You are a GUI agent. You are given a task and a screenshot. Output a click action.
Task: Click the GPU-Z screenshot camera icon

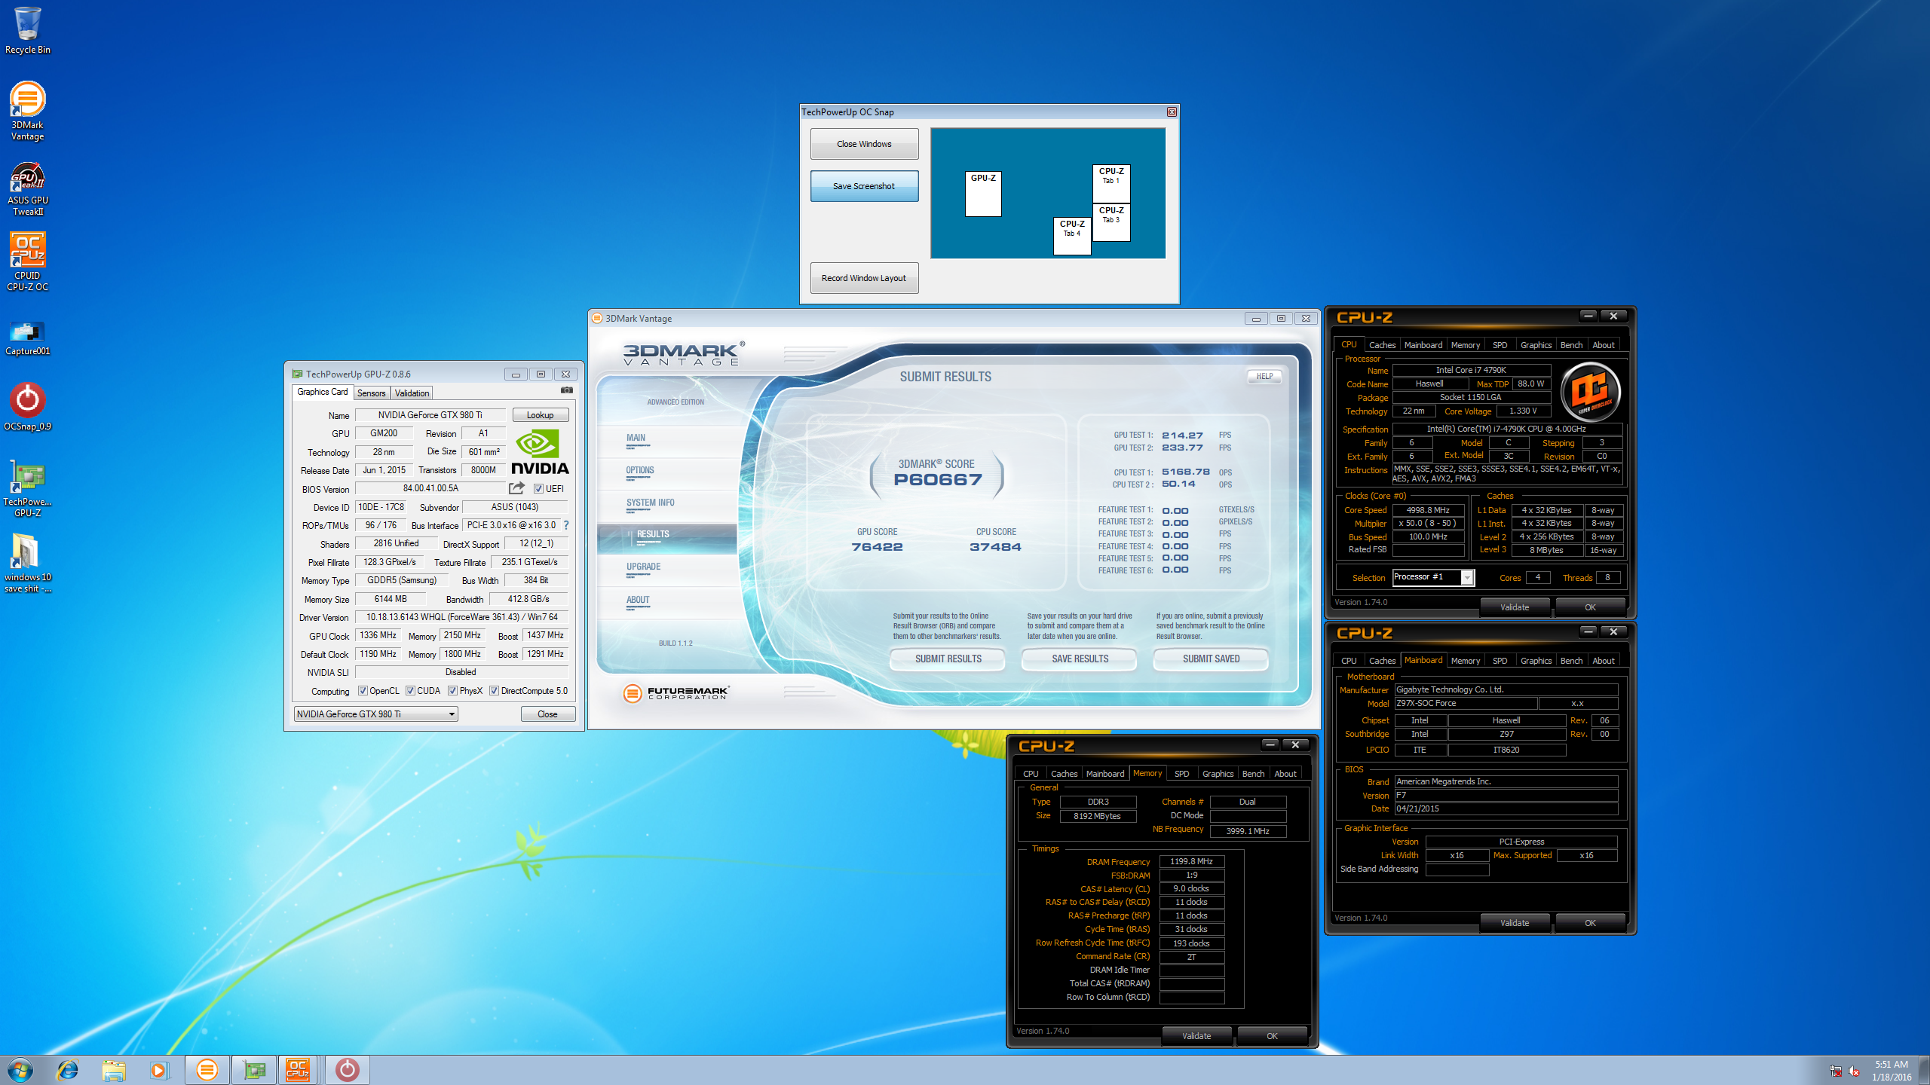click(567, 390)
